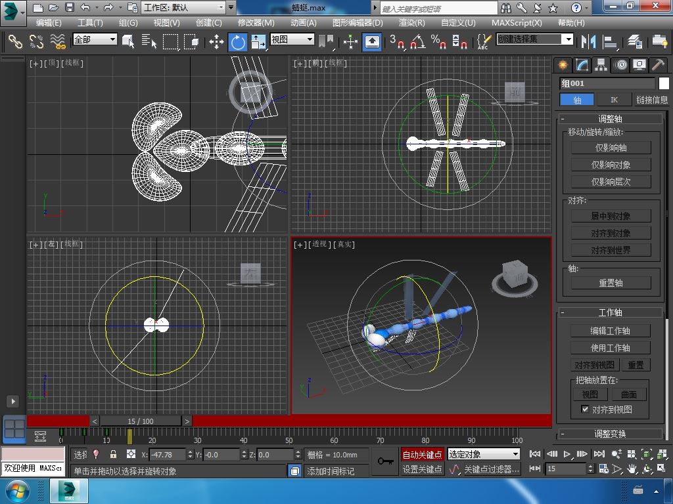Open the Create command panel
This screenshot has width=673, height=504.
coord(563,65)
